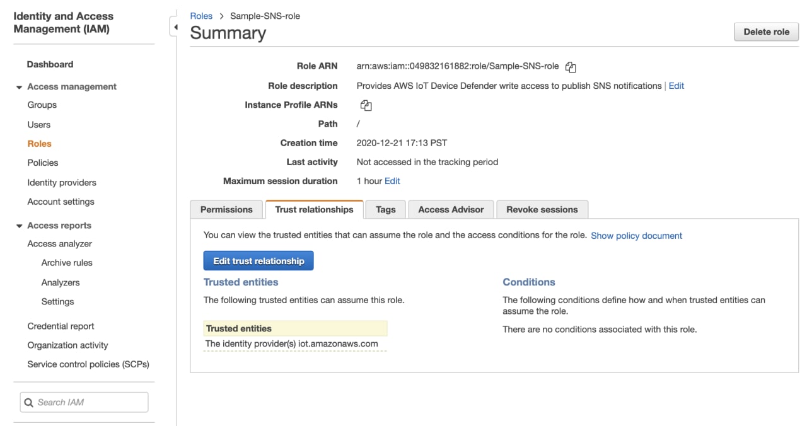Click the Delete role button
The image size is (807, 426).
766,32
